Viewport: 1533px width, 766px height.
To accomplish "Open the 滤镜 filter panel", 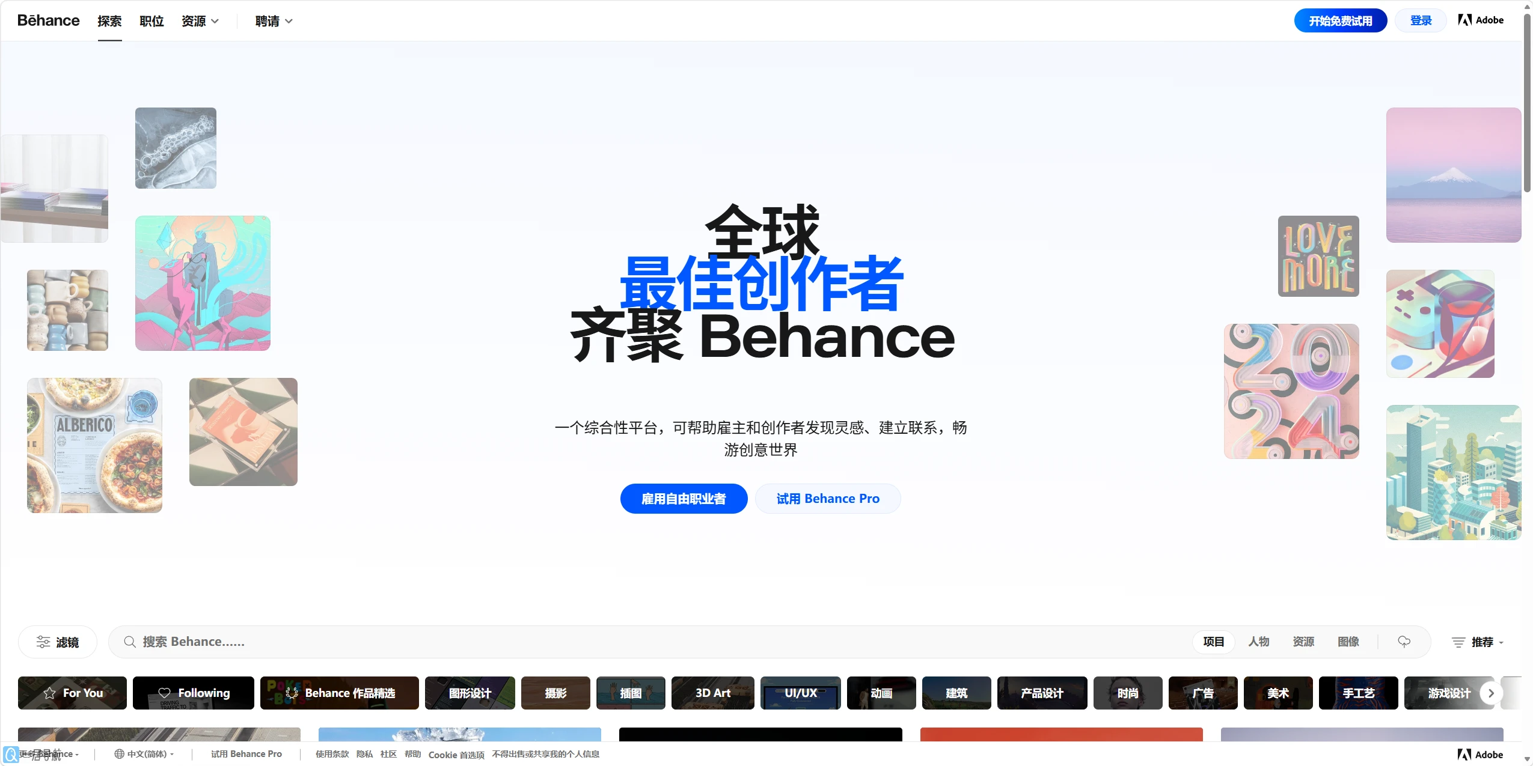I will click(x=58, y=642).
